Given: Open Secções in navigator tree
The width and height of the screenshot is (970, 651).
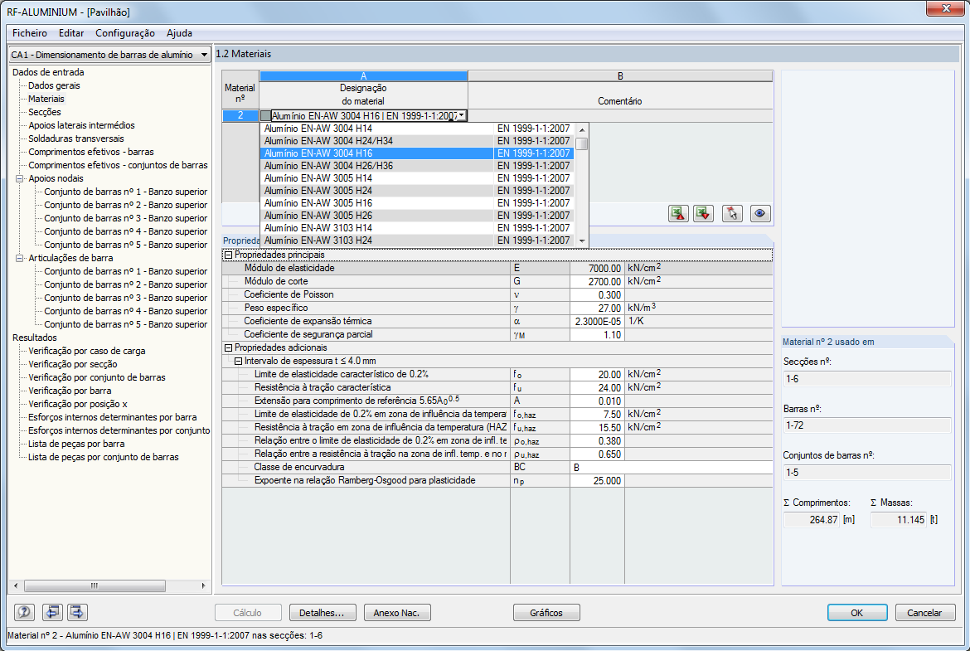Looking at the screenshot, I should coord(45,112).
